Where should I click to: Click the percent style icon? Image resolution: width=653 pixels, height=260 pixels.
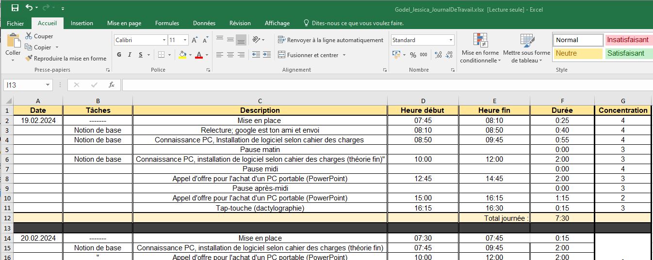(x=413, y=55)
